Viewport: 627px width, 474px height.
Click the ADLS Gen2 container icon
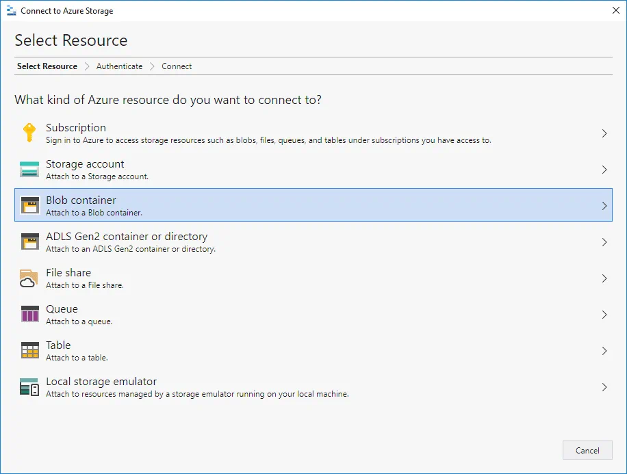click(29, 242)
